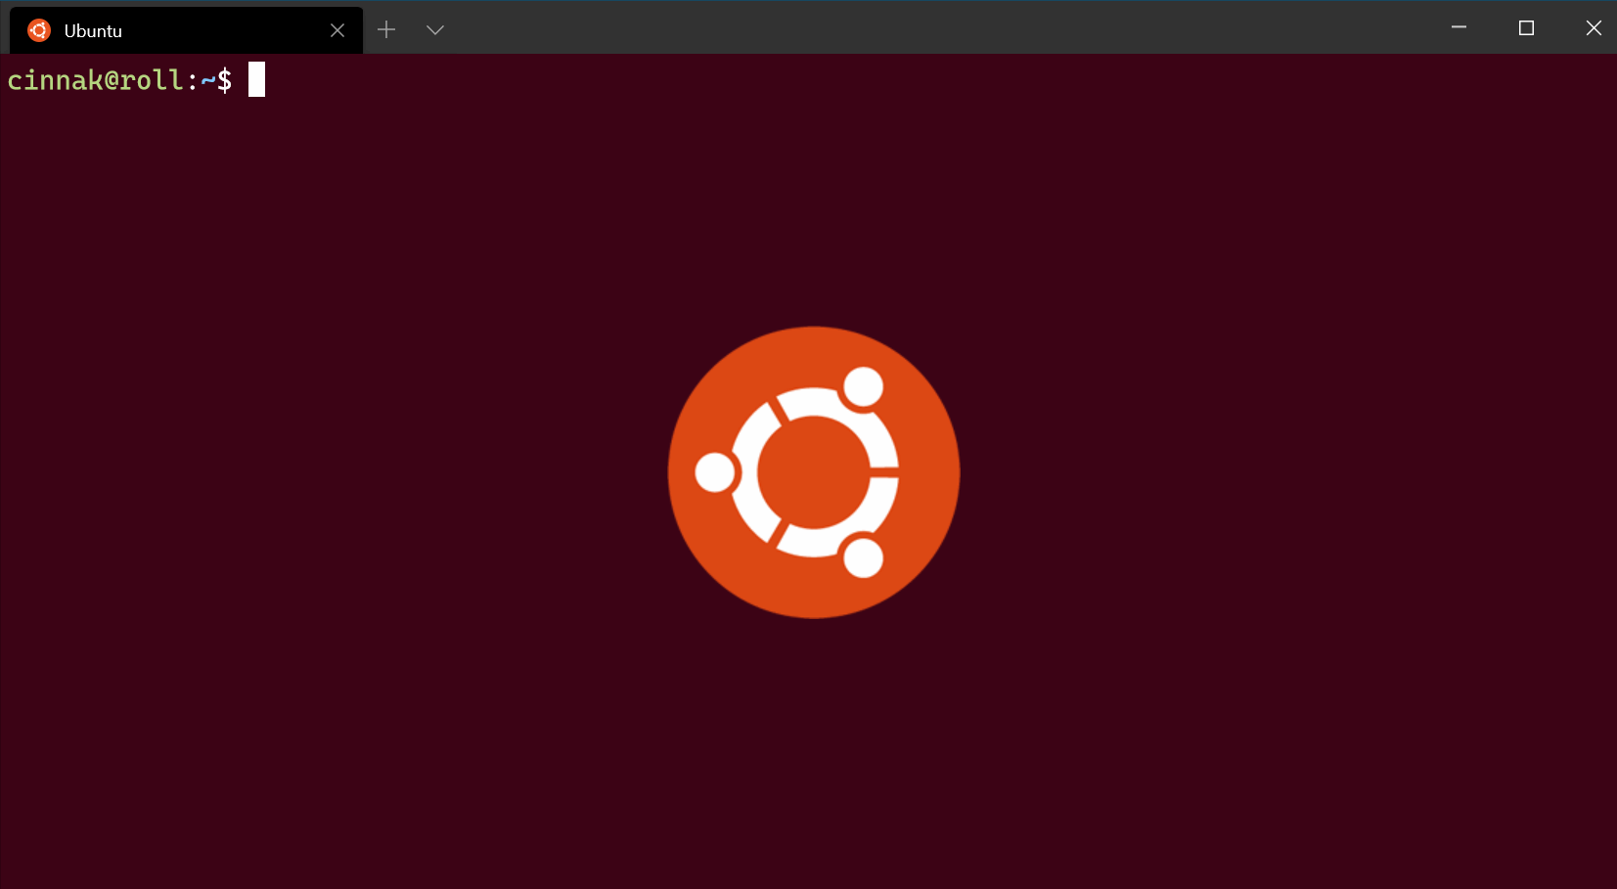Click the Ubuntu logo icon on the tab
1617x889 pixels.
38,29
